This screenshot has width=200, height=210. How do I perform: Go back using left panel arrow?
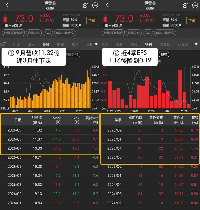(7, 5)
